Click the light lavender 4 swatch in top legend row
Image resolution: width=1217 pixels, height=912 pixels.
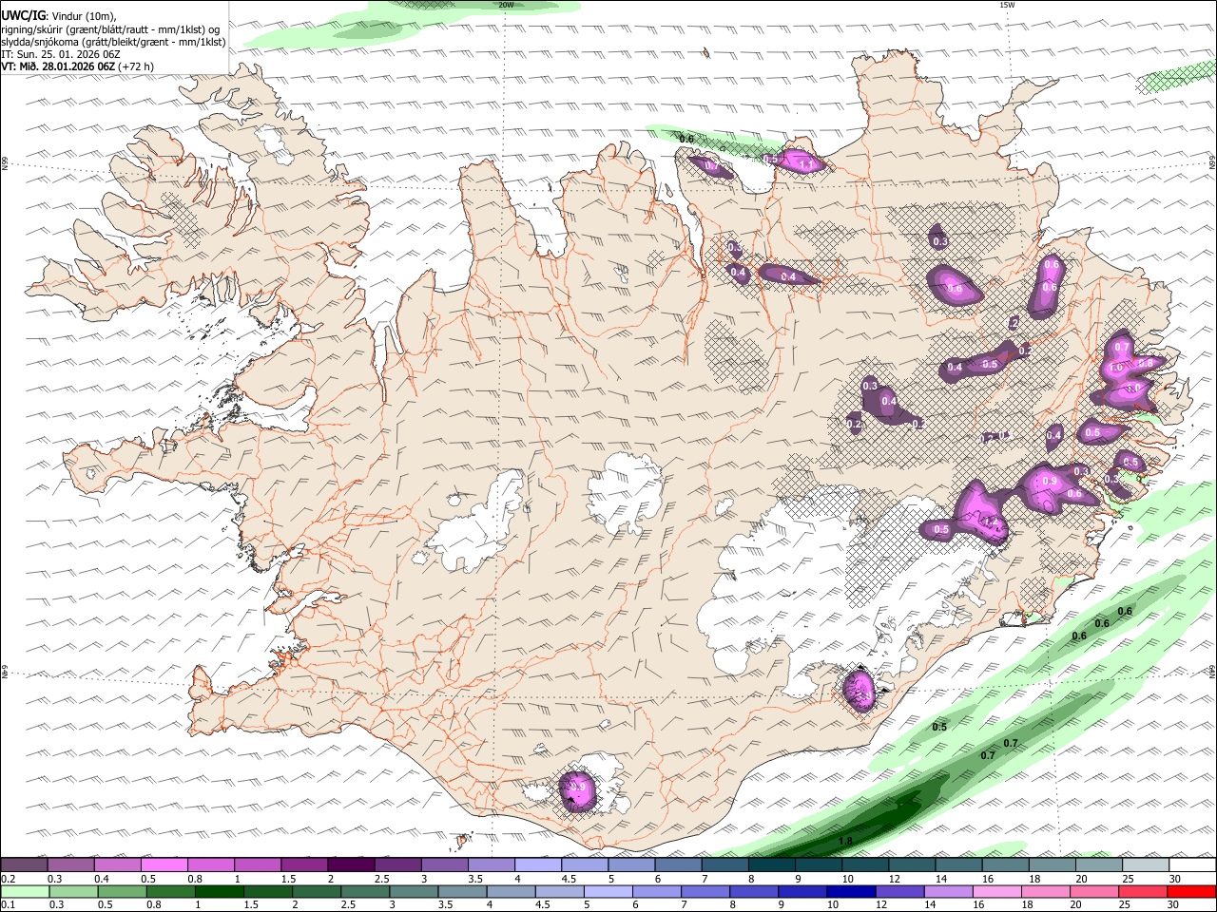[x=537, y=864]
